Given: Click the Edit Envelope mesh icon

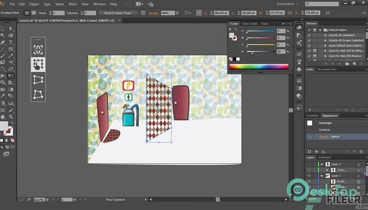Looking at the screenshot, I should pos(27,13).
